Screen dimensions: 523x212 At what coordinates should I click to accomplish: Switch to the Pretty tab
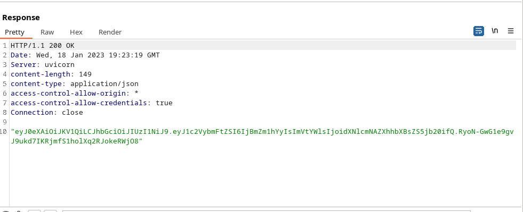coord(15,32)
